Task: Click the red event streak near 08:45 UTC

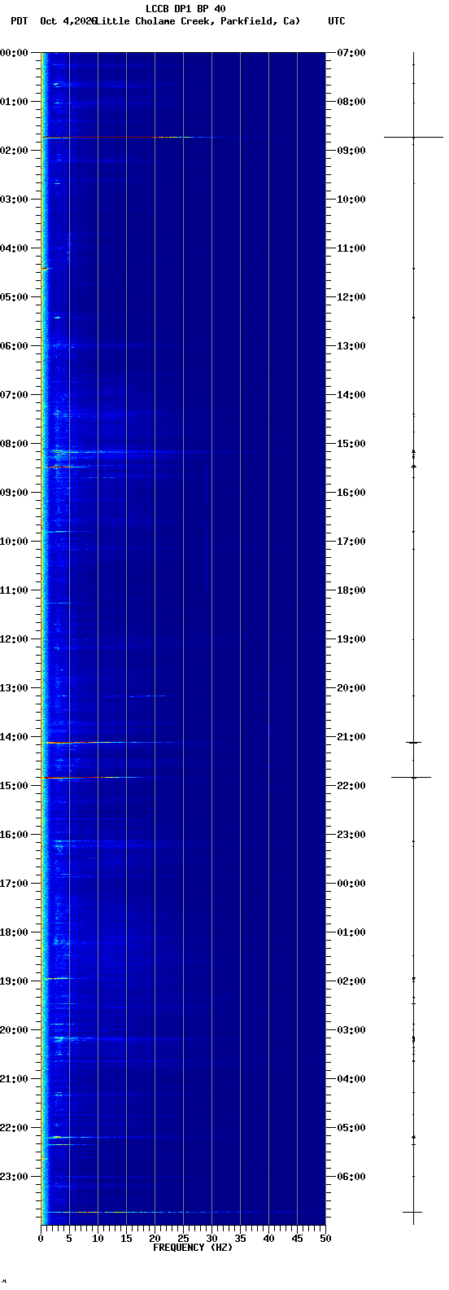Action: pos(130,138)
